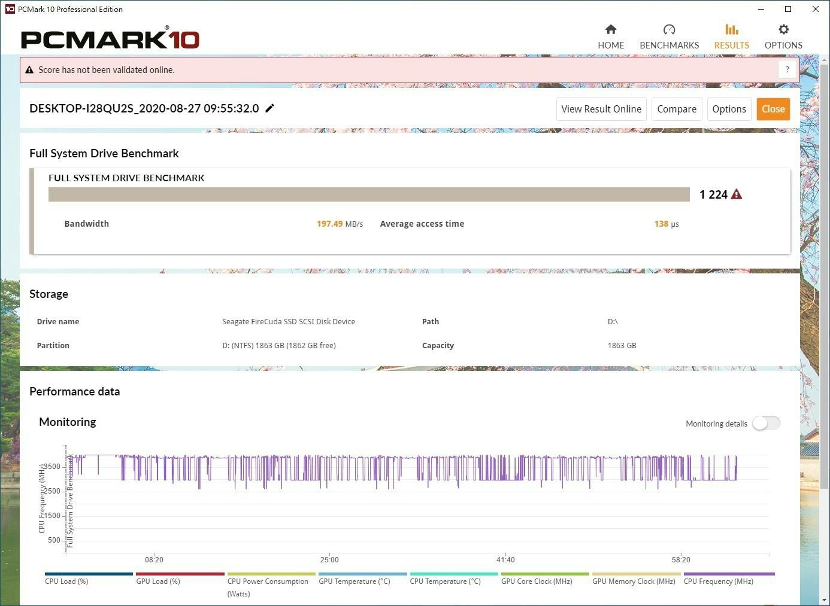Click the Performance data heading
Viewport: 830px width, 606px height.
74,391
